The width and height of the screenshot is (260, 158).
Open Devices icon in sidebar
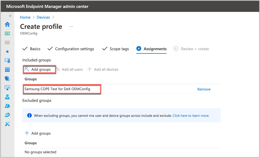tap(7, 61)
